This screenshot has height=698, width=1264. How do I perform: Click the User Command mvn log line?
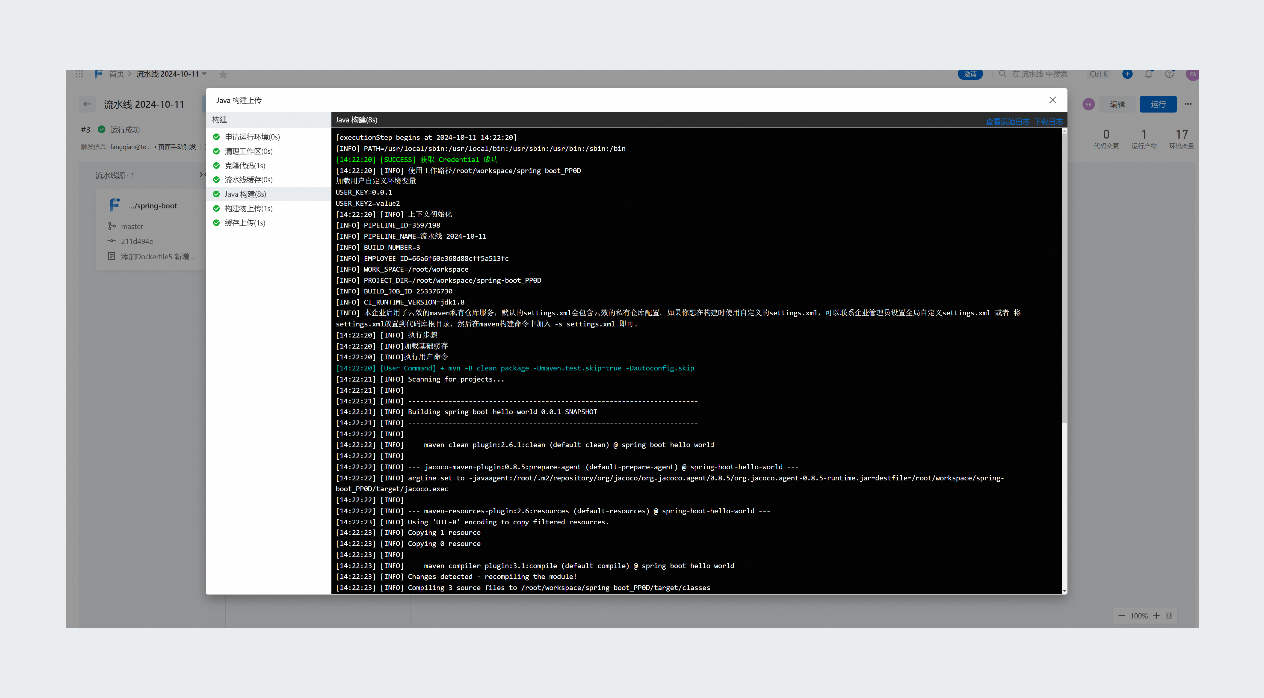click(x=515, y=368)
